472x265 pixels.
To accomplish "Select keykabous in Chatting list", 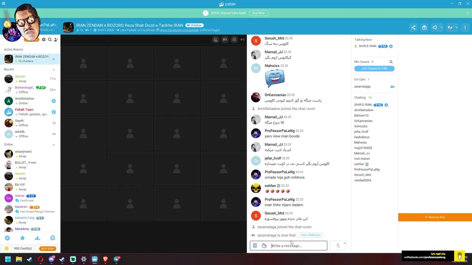I will pyautogui.click(x=362, y=137).
